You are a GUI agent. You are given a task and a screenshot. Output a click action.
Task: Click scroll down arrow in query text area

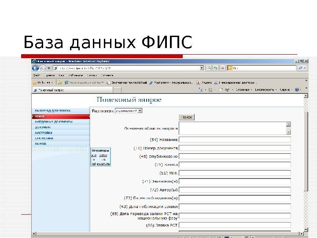(288, 132)
